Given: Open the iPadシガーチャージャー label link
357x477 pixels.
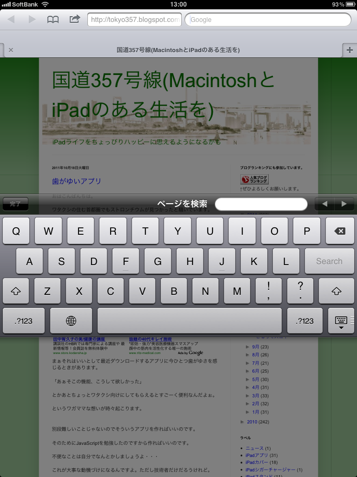Looking at the screenshot, I should pyautogui.click(x=271, y=470).
